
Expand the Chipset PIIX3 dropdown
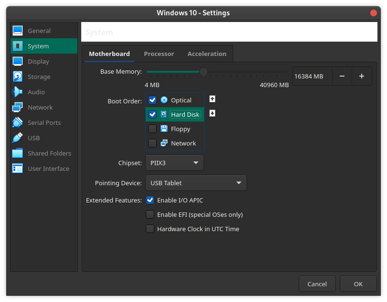click(x=174, y=163)
